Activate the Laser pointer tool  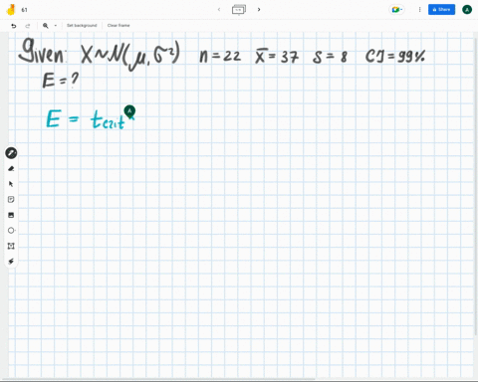(x=11, y=262)
